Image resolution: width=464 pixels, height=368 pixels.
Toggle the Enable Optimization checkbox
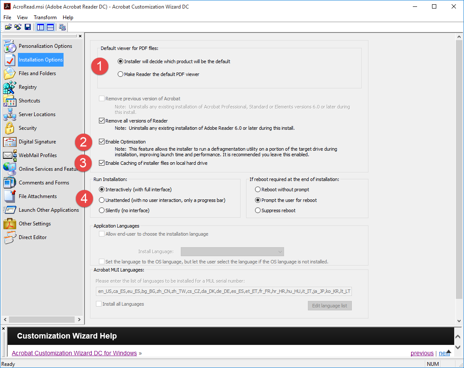click(x=101, y=142)
